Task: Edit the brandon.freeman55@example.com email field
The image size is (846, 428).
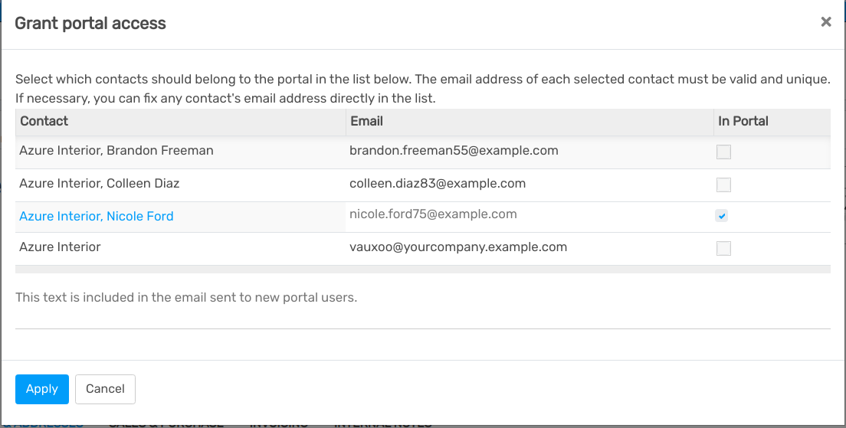Action: (x=530, y=152)
